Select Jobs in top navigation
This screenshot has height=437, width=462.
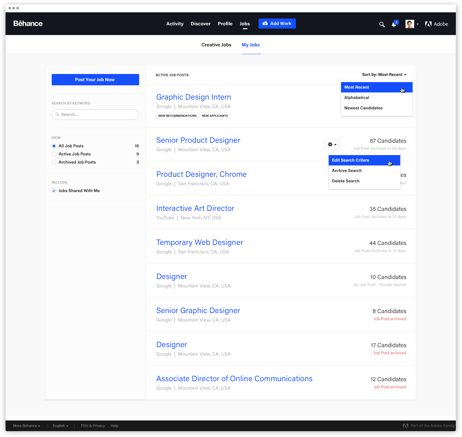coord(245,24)
